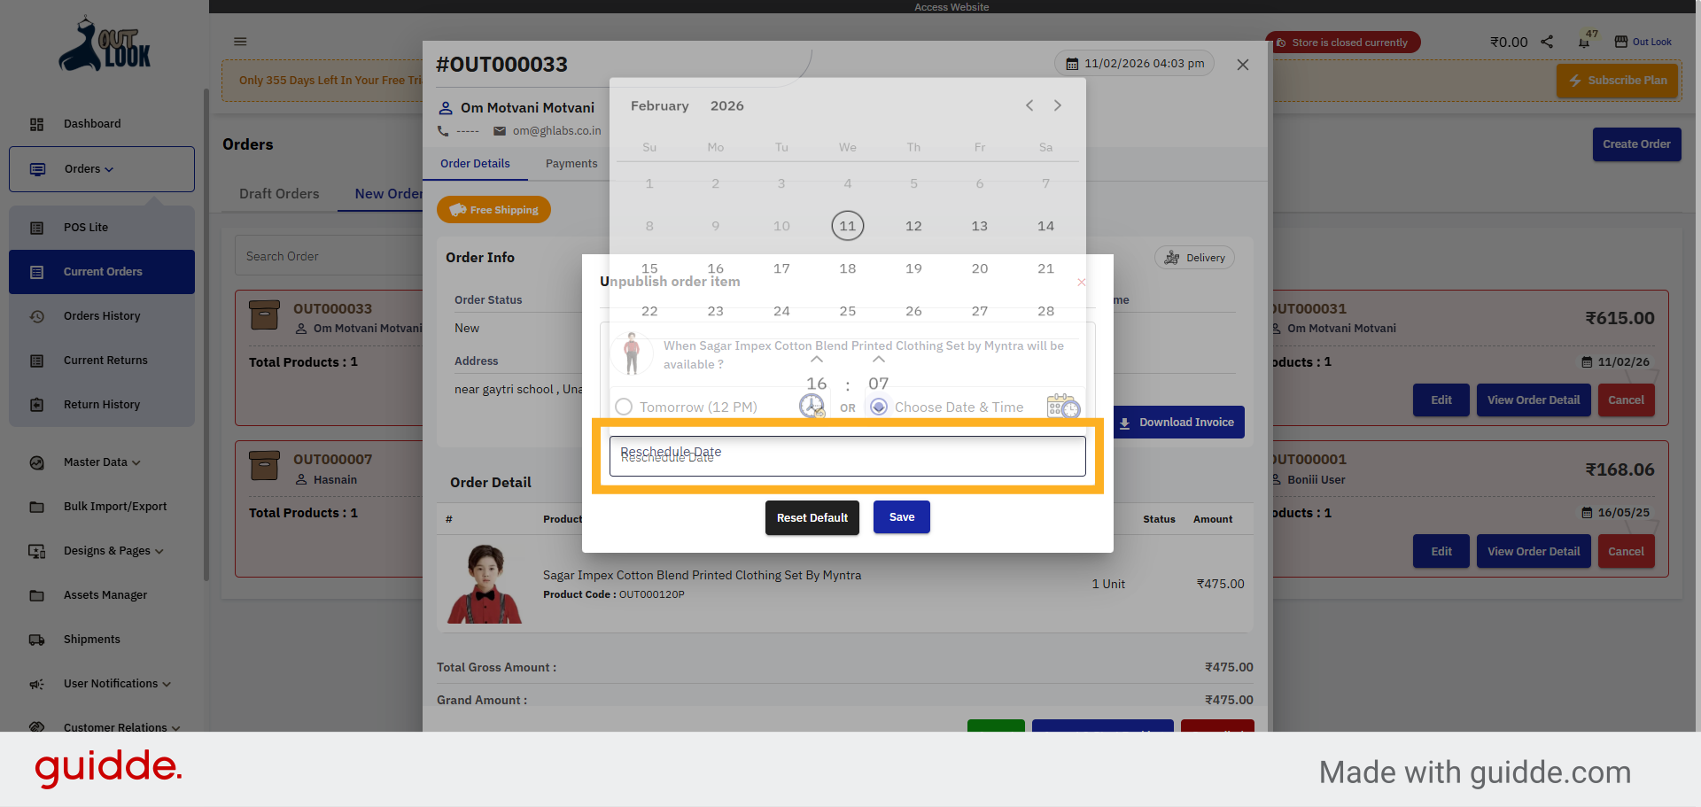View Order Detail for ₹168.06 order
The height and width of the screenshot is (807, 1701).
1534,552
